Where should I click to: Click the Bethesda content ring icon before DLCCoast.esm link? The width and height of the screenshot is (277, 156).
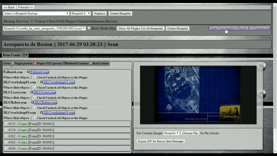coord(32,92)
